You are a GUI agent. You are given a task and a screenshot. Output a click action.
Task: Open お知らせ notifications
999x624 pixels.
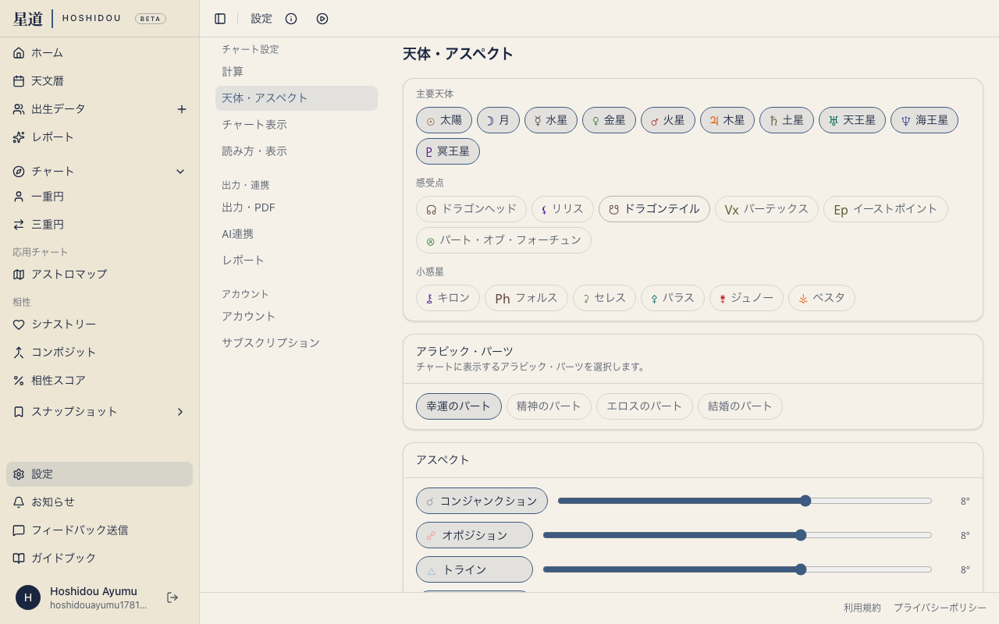click(100, 502)
